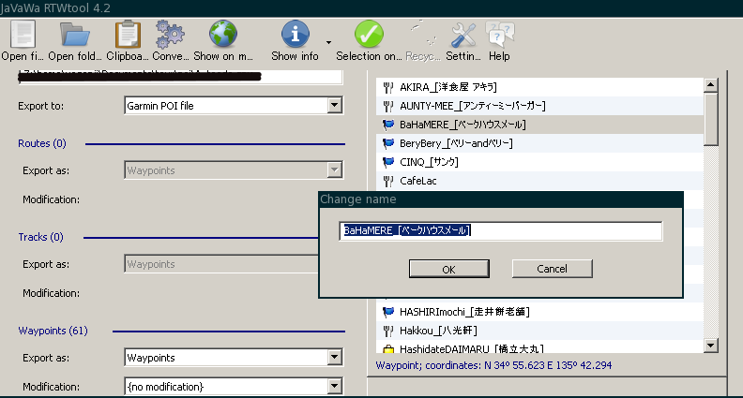Click the waypoint coordinates status text
This screenshot has height=398, width=743.
coord(493,365)
